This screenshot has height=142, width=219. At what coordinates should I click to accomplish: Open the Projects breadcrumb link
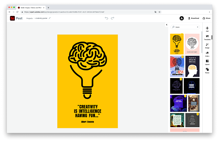click(x=29, y=18)
